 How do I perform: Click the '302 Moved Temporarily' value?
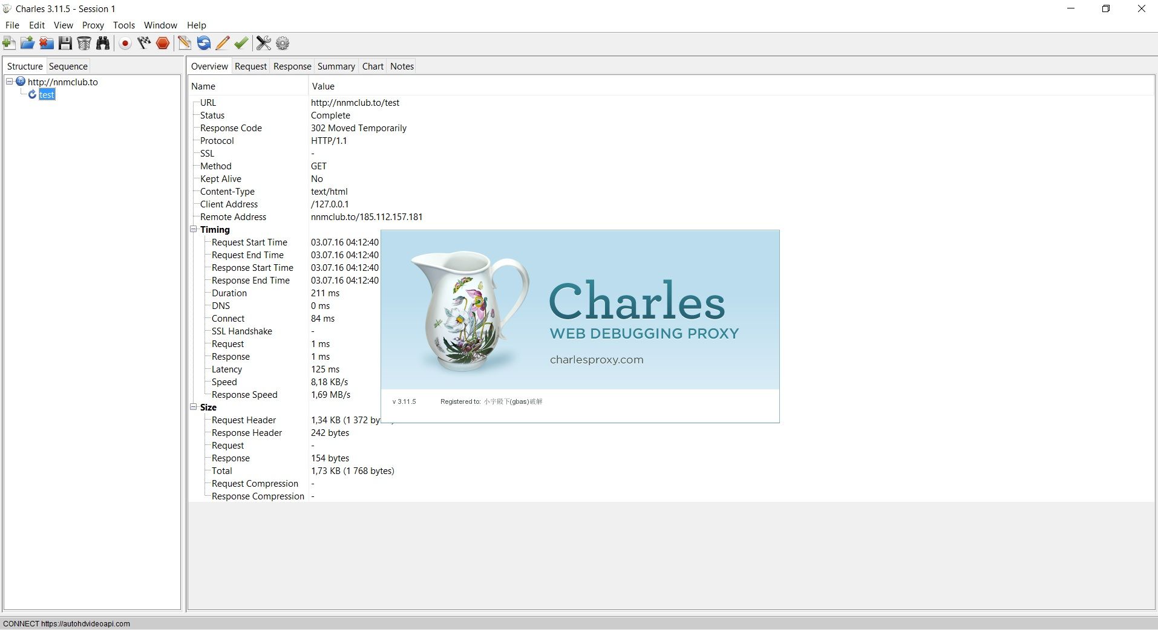(359, 128)
